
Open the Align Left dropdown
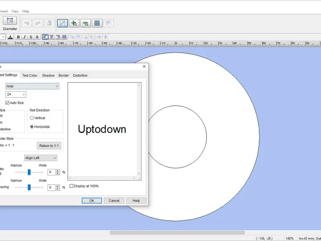(41, 158)
